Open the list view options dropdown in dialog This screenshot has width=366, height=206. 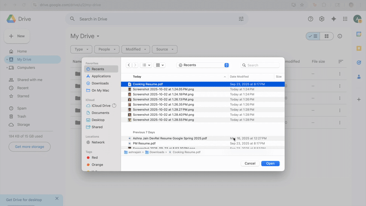click(x=146, y=65)
